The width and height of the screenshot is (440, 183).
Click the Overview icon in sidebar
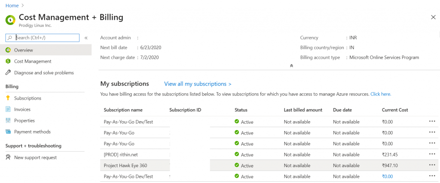click(8, 50)
